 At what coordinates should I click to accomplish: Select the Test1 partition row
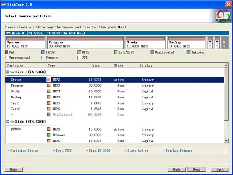tap(115, 103)
